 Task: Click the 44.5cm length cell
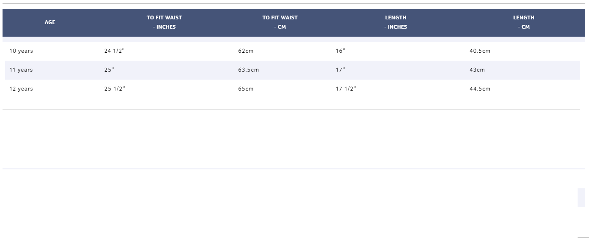pyautogui.click(x=480, y=89)
